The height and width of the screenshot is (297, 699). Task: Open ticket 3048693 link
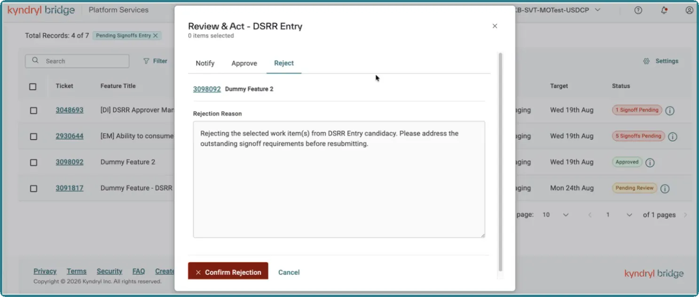coord(70,110)
